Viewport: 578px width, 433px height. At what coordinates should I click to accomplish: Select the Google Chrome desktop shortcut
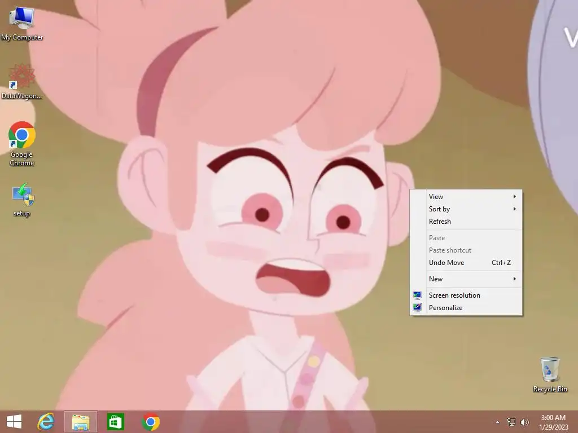click(x=22, y=144)
